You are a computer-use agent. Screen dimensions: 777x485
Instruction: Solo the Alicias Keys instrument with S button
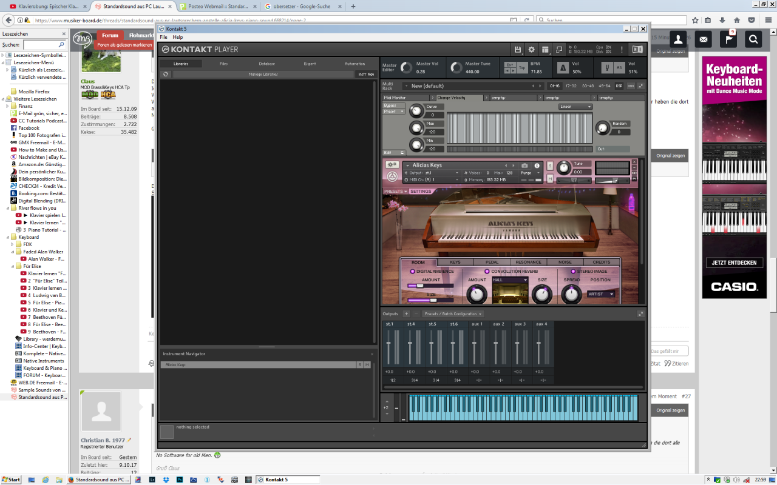(x=550, y=166)
